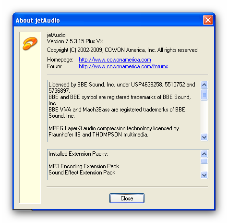Close the dialog with the red X icon
This screenshot has height=223, width=228.
point(208,20)
